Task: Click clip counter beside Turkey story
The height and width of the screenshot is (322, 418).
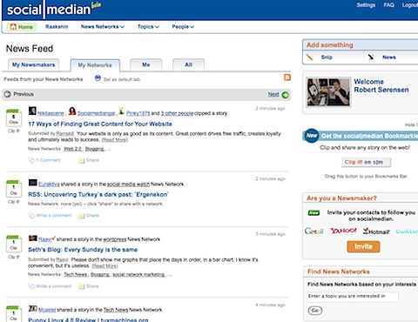Action: click(x=14, y=189)
